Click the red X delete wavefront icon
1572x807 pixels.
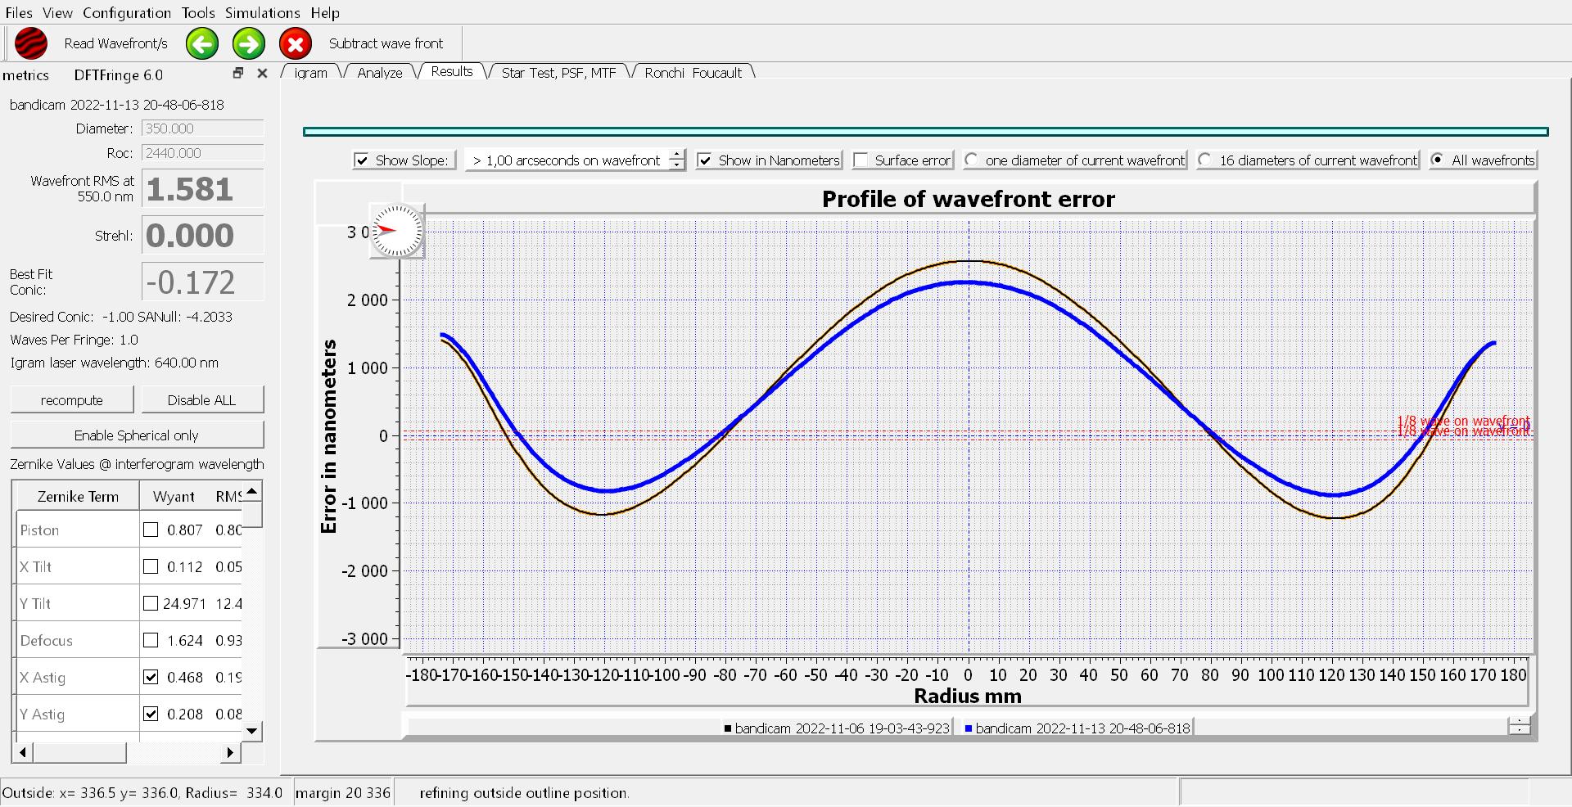[x=296, y=43]
